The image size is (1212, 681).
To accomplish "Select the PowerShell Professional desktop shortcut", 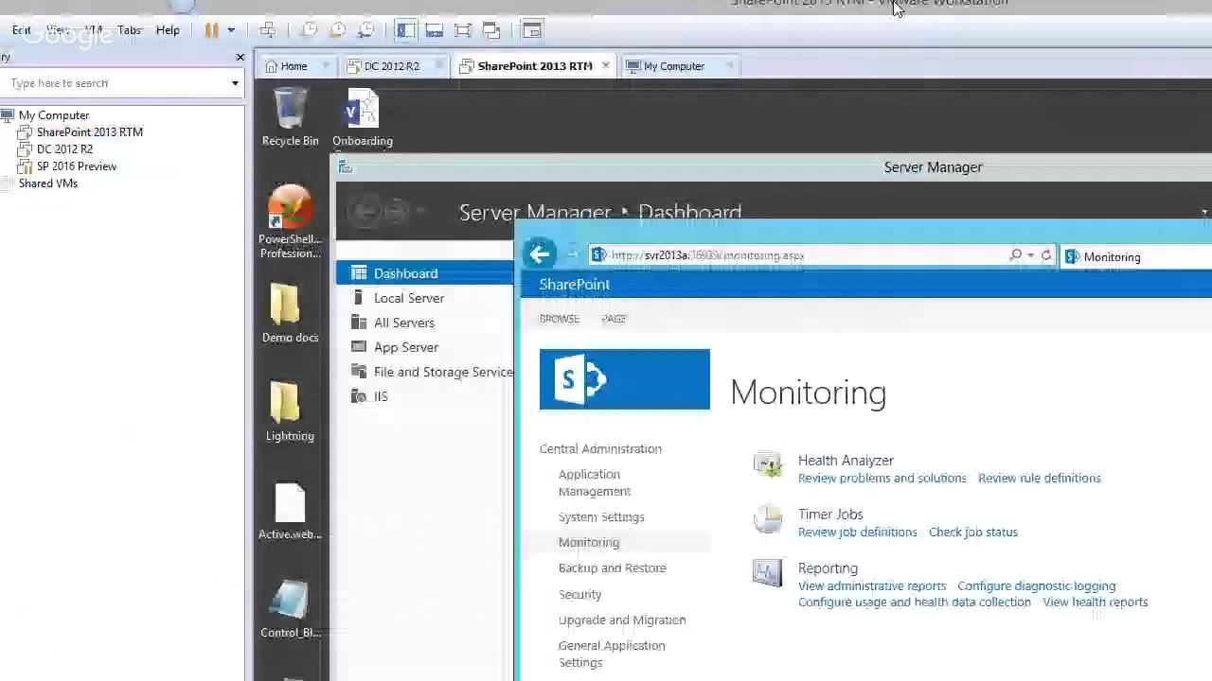I will tap(290, 222).
